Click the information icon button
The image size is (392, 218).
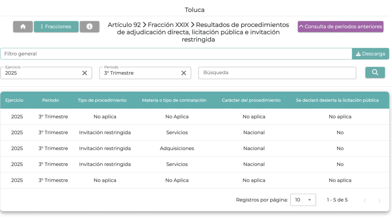(x=90, y=27)
